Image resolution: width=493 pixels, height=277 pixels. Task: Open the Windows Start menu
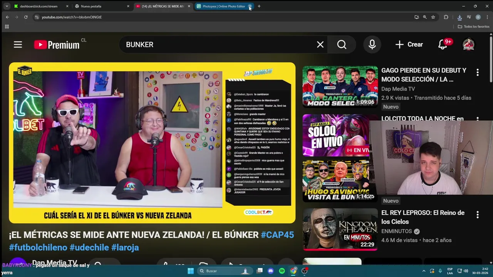coord(190,271)
